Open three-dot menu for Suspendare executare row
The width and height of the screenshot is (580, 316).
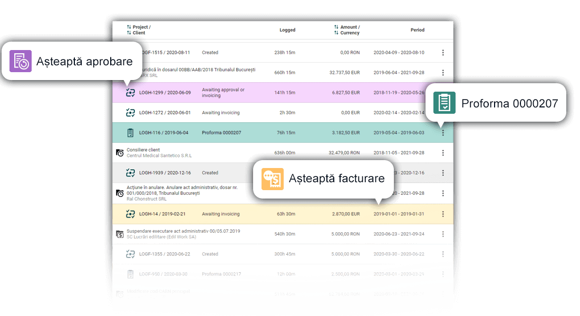(443, 234)
